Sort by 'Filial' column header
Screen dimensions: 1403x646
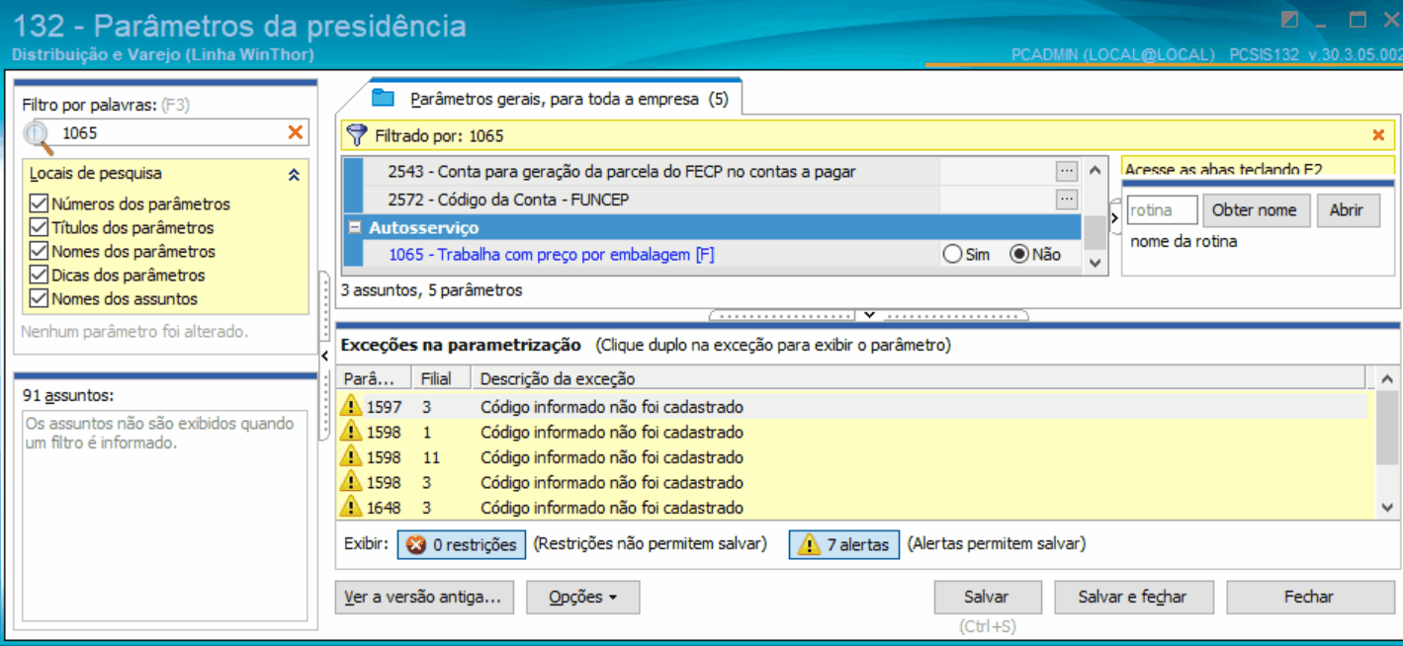click(440, 378)
